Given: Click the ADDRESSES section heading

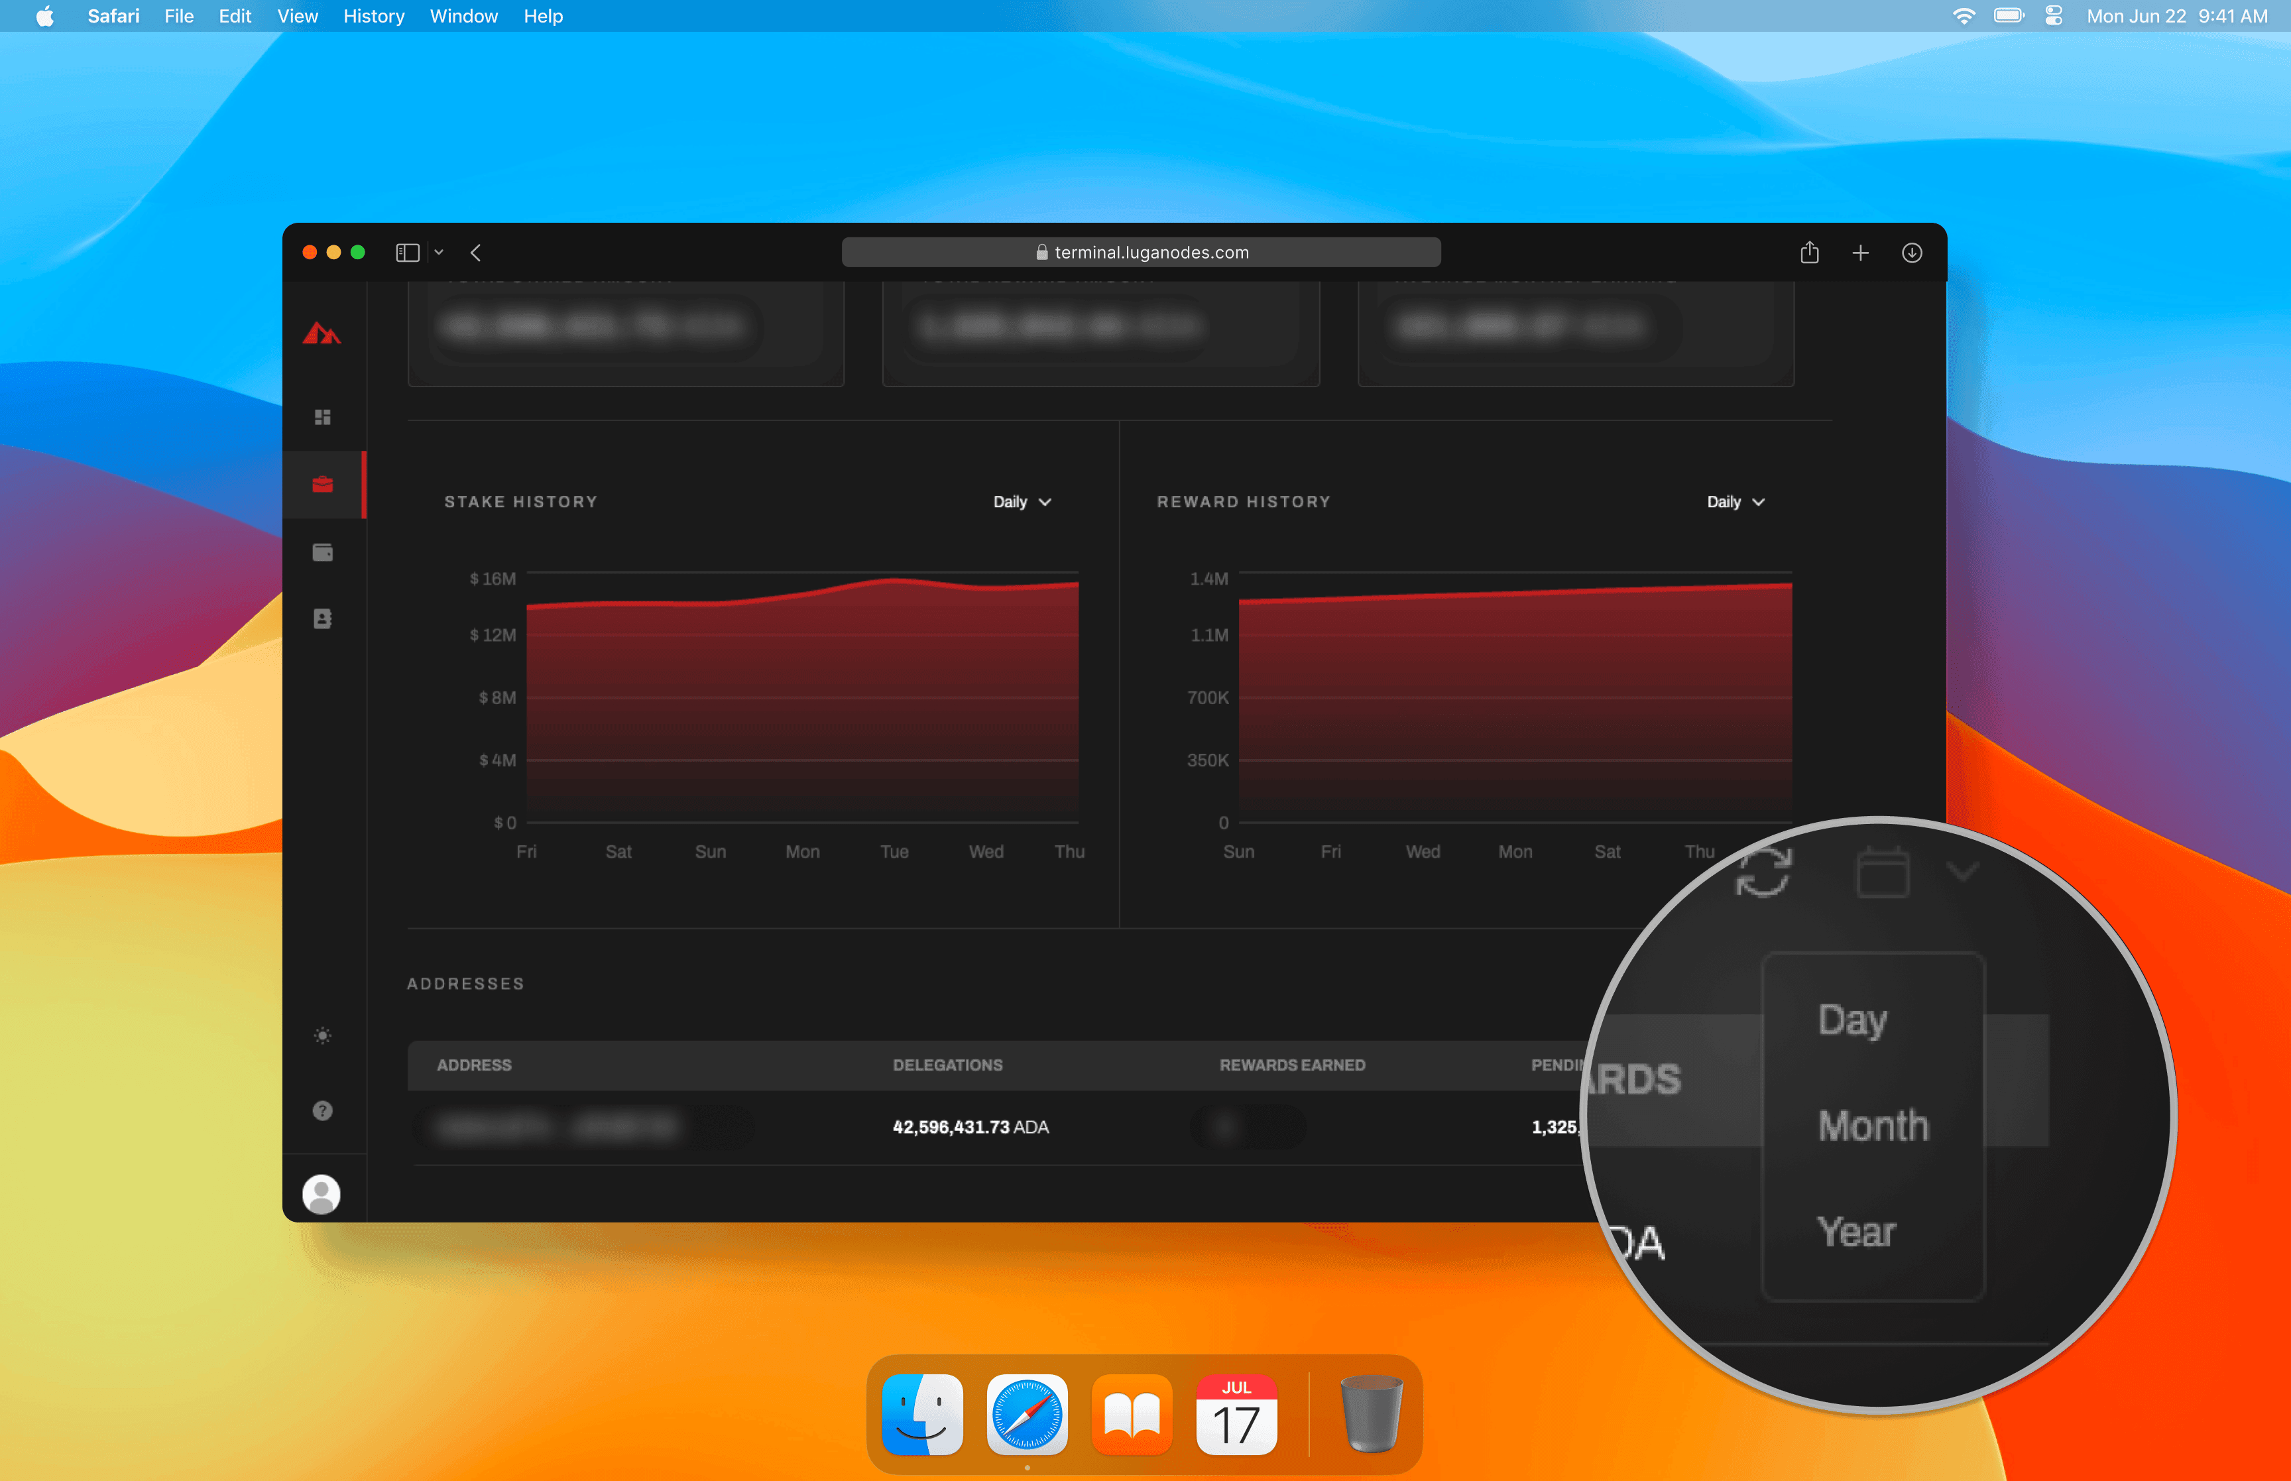Looking at the screenshot, I should point(465,984).
